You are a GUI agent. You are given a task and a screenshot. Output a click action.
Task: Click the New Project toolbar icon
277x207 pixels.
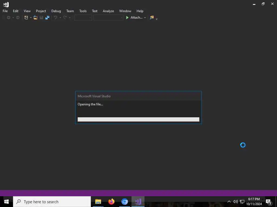(x=26, y=18)
